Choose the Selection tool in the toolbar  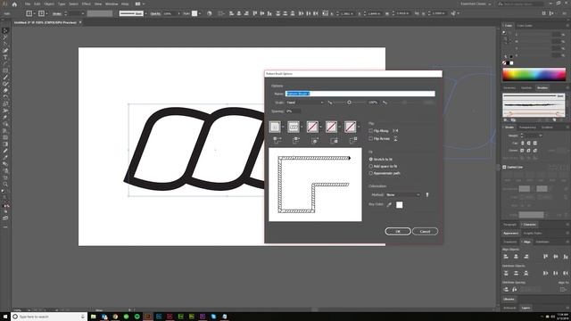[x=5, y=31]
